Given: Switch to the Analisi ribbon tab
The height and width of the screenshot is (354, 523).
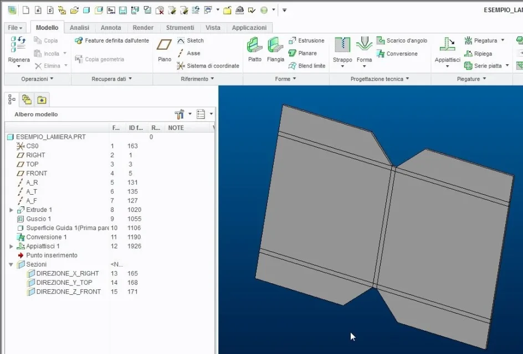Looking at the screenshot, I should tap(79, 28).
